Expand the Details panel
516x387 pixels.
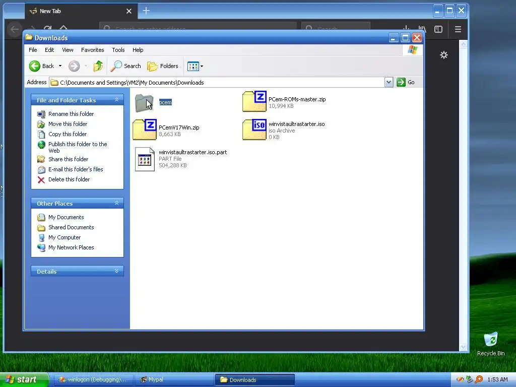click(116, 271)
